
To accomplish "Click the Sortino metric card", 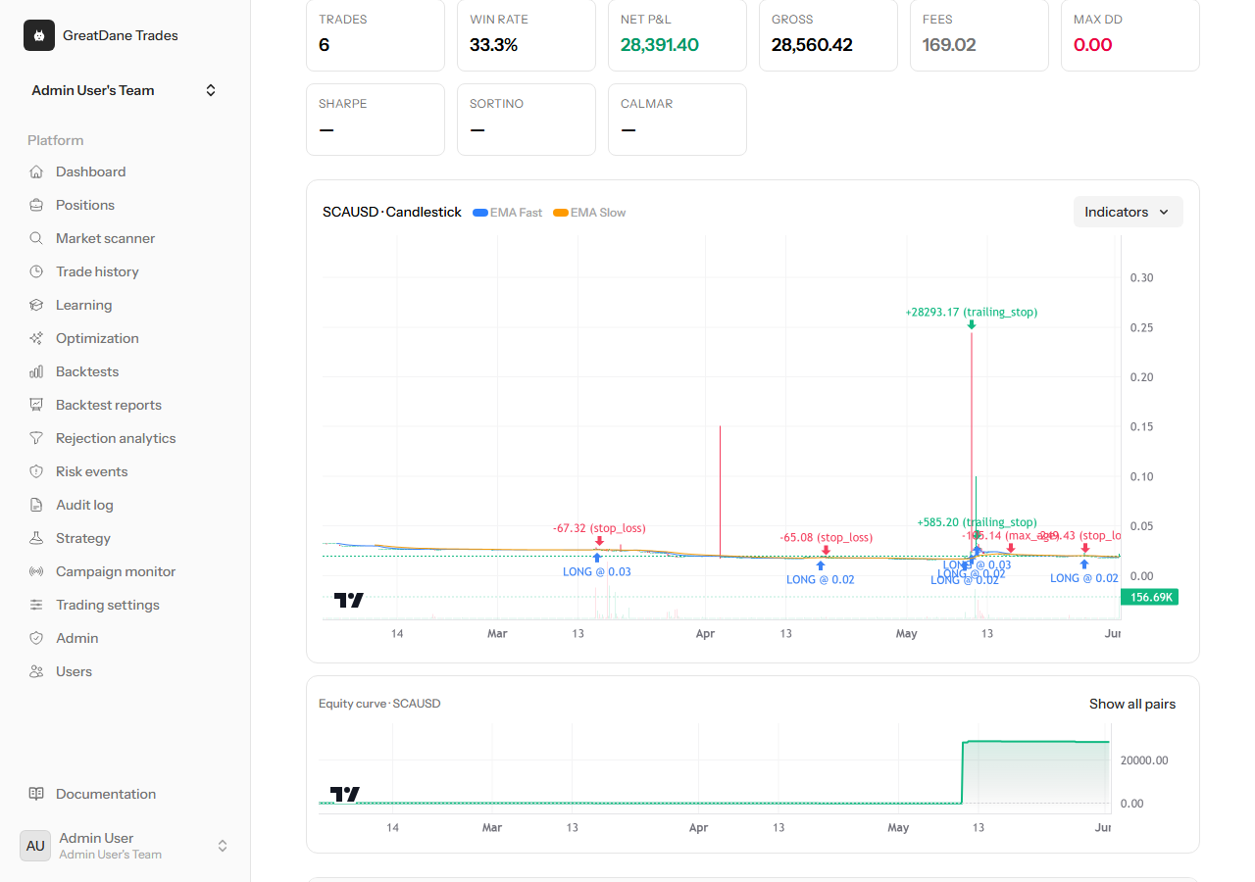I will tap(527, 120).
